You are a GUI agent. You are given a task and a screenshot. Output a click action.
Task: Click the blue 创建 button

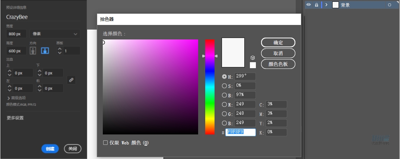(50, 149)
